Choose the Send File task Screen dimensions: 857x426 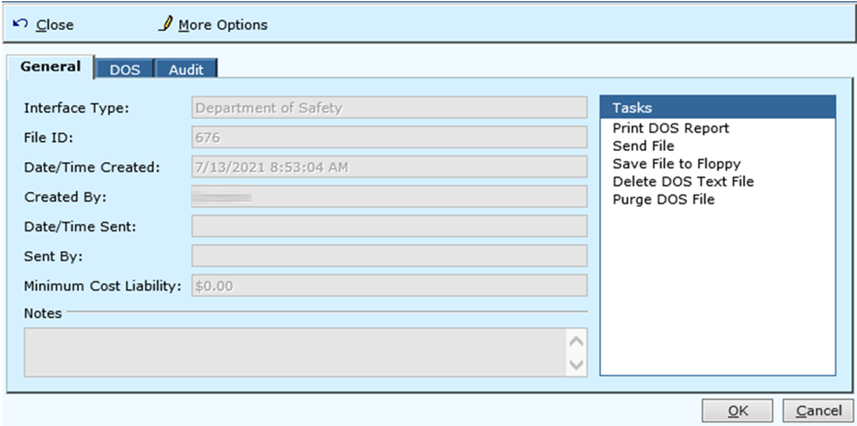(x=644, y=146)
